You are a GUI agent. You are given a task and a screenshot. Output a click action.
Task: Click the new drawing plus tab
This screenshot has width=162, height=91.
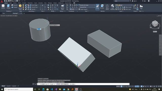[24, 13]
